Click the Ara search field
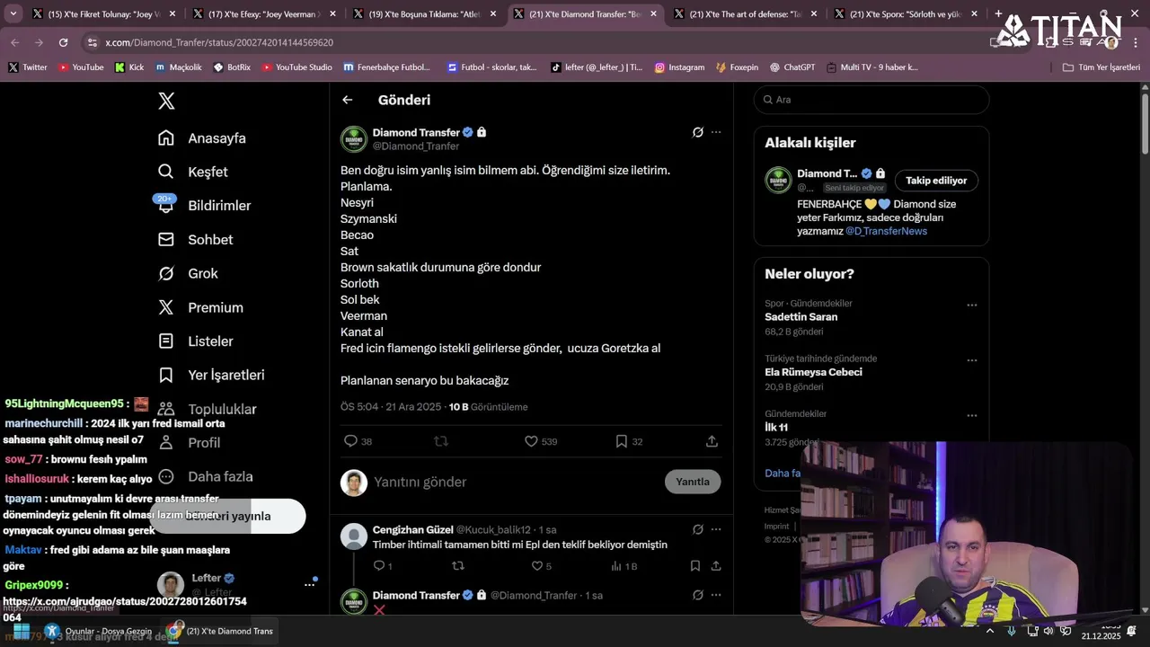Screen dimensions: 1150x647 (x=871, y=100)
